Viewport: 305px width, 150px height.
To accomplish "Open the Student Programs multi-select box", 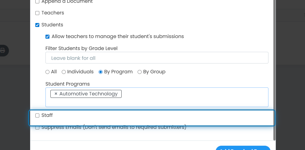I will [x=157, y=97].
